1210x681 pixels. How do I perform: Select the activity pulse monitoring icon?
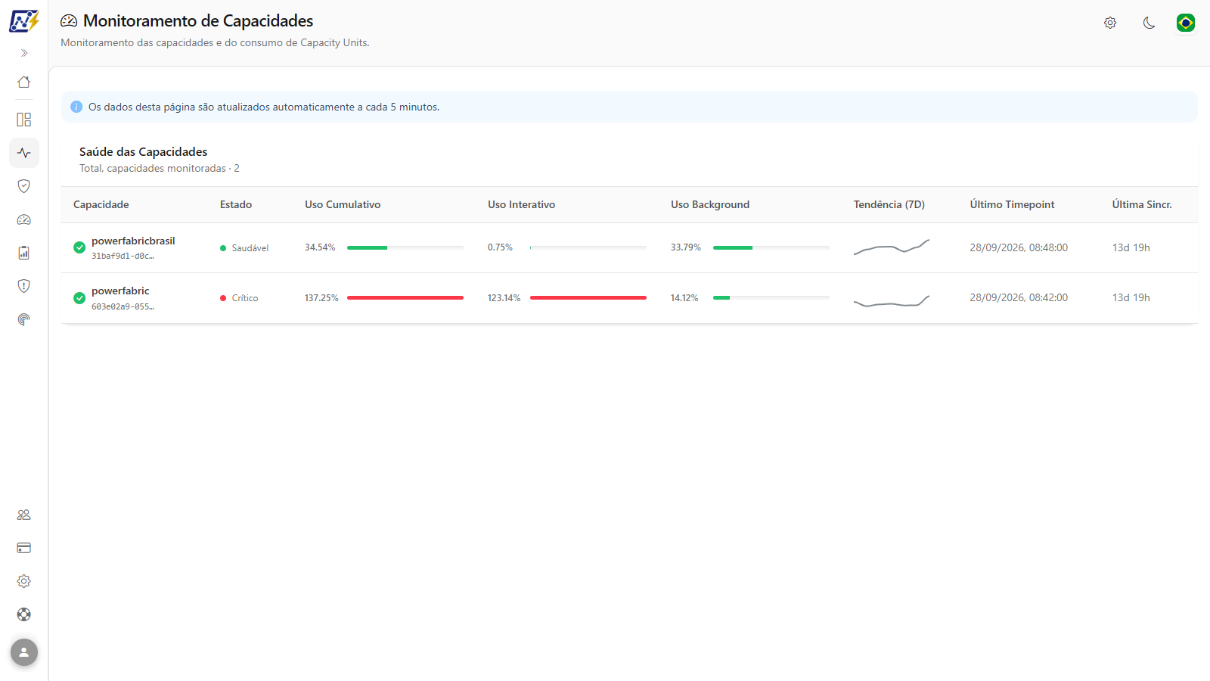tap(24, 153)
